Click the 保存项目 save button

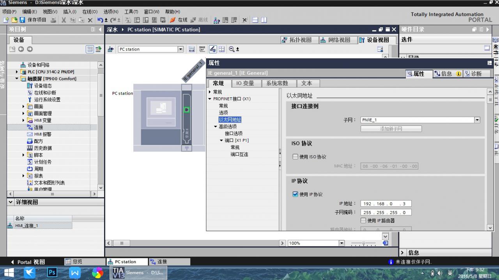[x=33, y=20]
